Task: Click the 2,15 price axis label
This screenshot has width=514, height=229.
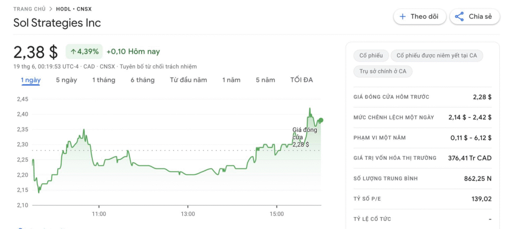Action: tap(23, 190)
